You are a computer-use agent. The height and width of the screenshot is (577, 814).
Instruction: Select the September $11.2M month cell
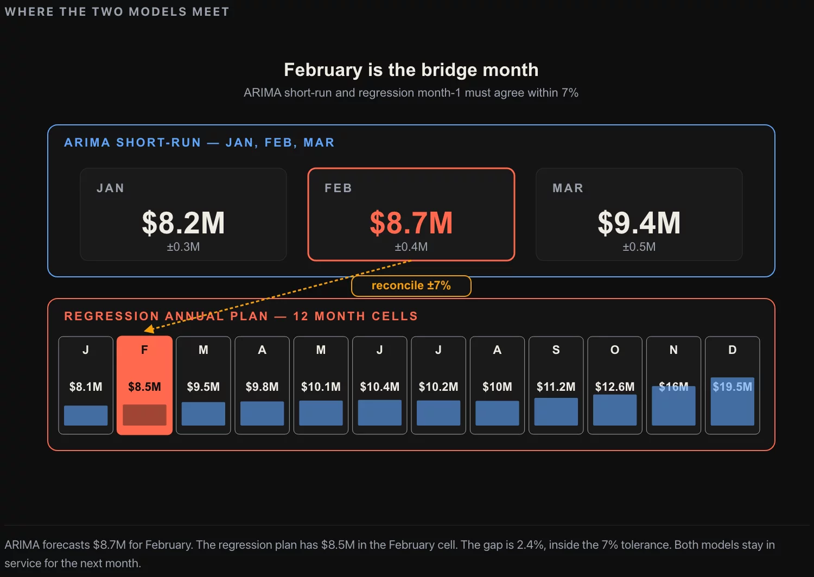556,385
